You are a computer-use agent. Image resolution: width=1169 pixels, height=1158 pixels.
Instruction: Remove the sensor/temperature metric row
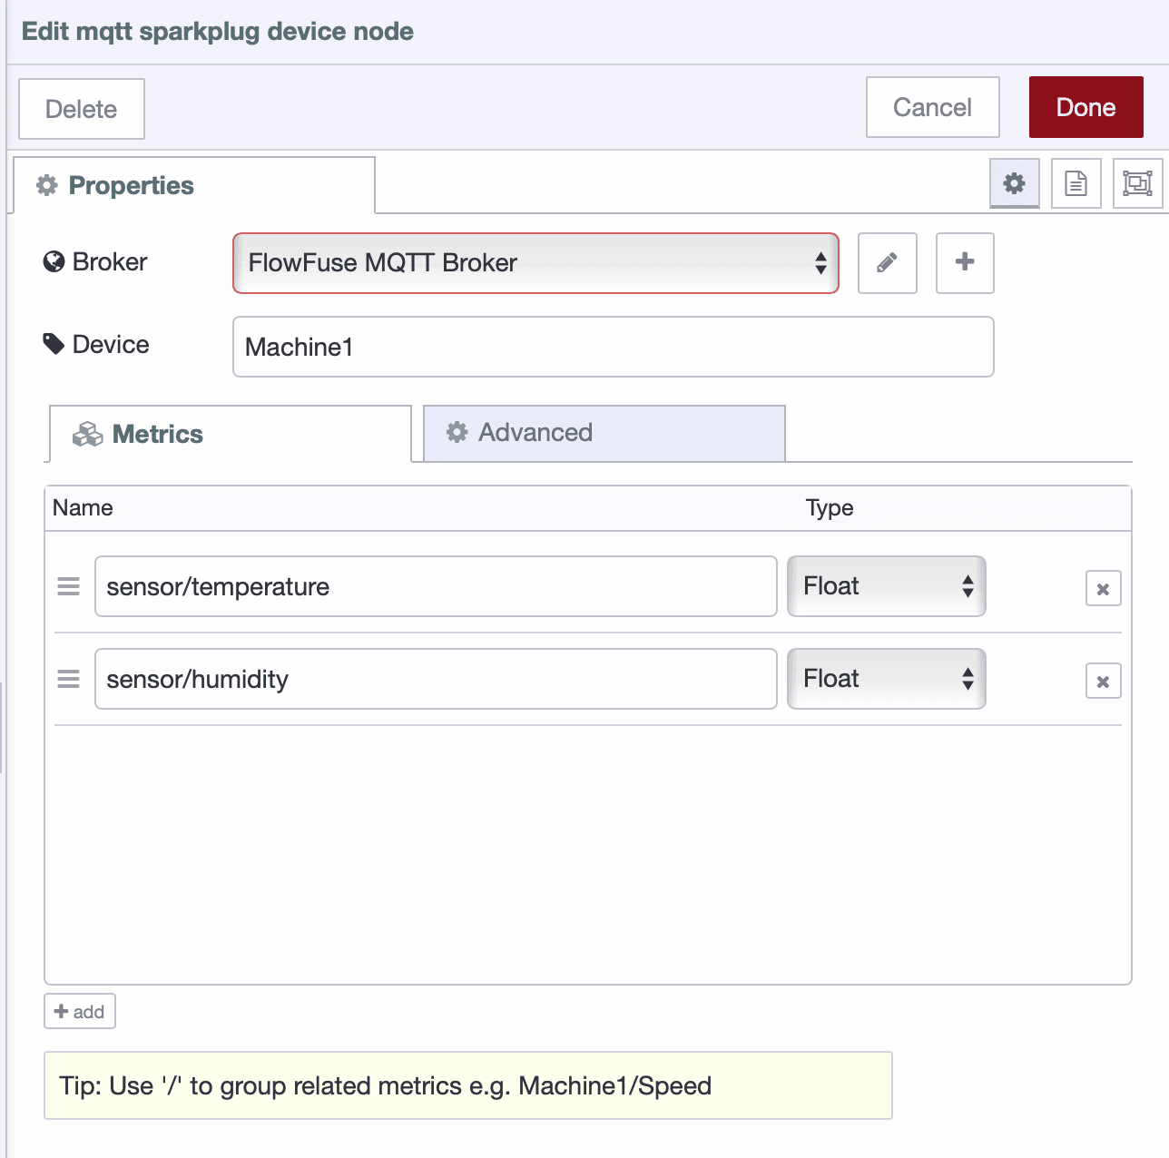(x=1103, y=588)
